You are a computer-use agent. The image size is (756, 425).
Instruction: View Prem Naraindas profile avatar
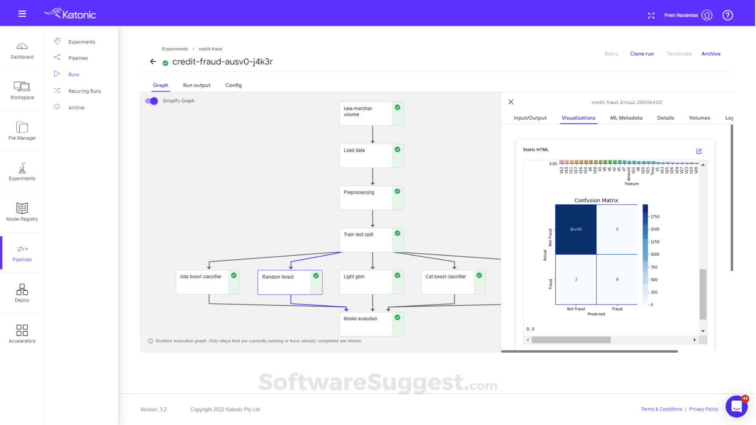click(707, 15)
